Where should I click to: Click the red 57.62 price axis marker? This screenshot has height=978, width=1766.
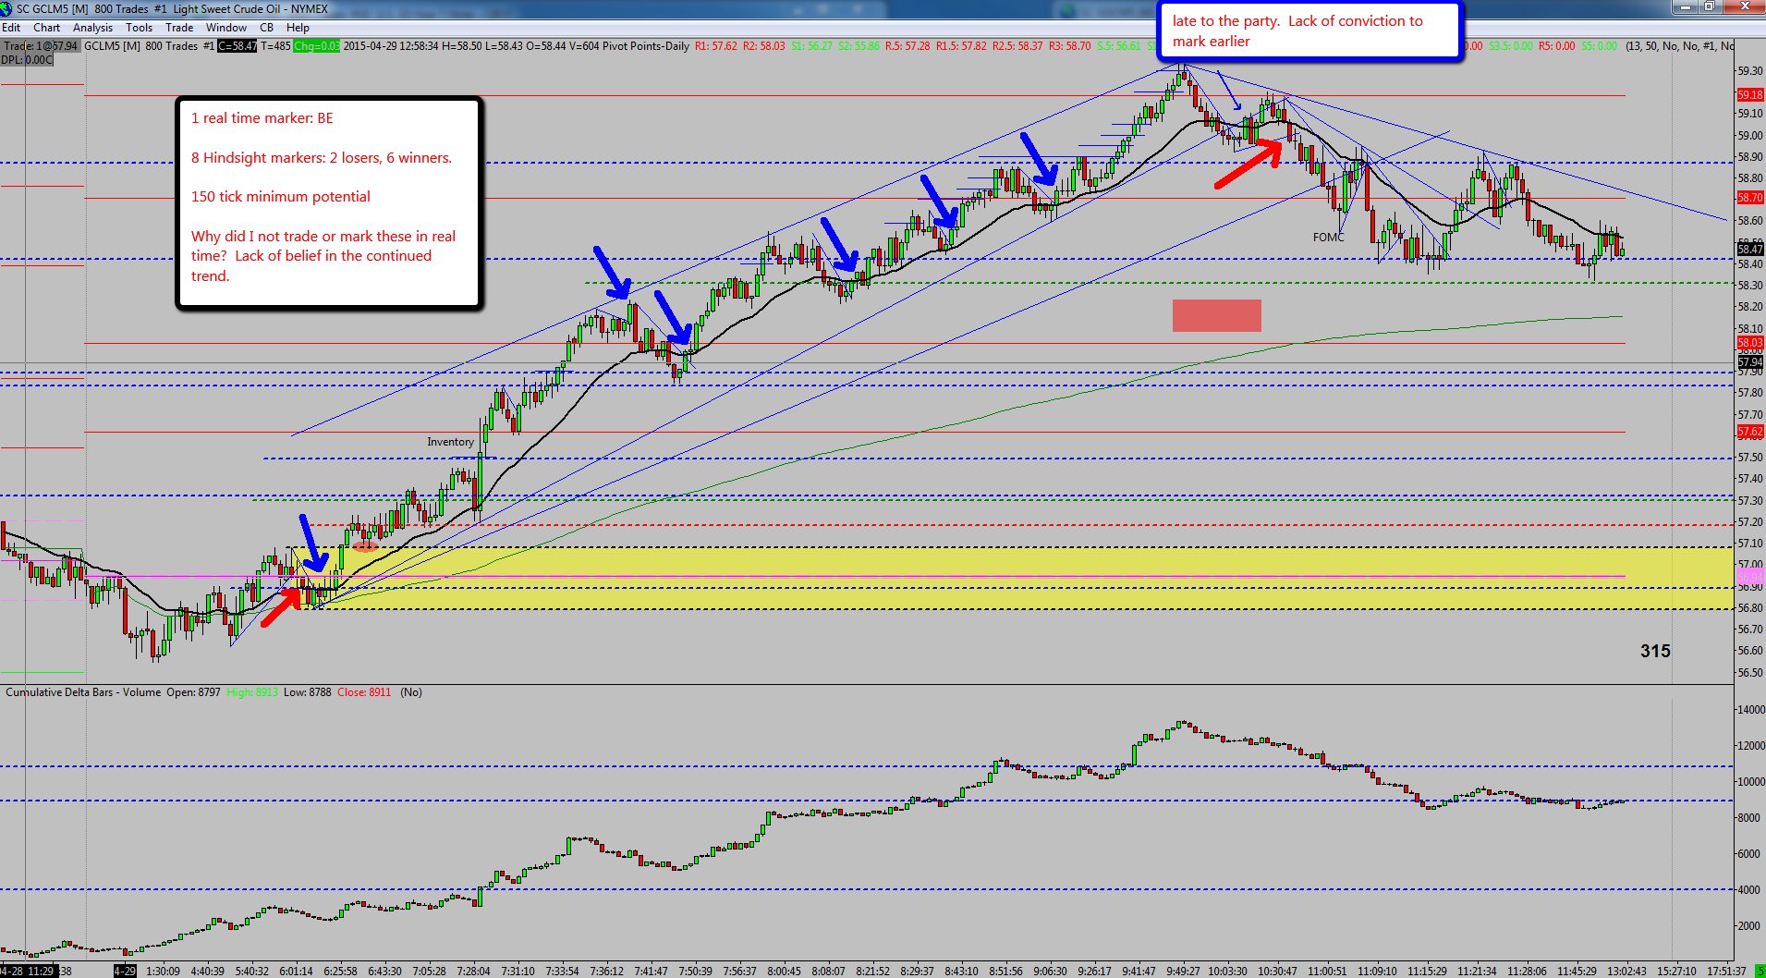pyautogui.click(x=1750, y=432)
